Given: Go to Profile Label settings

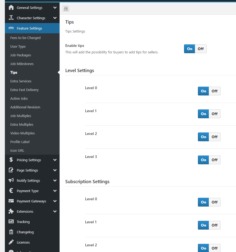Looking at the screenshot, I should click(x=20, y=142).
